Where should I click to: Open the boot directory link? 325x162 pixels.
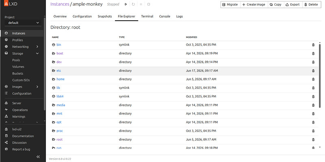[60, 54]
